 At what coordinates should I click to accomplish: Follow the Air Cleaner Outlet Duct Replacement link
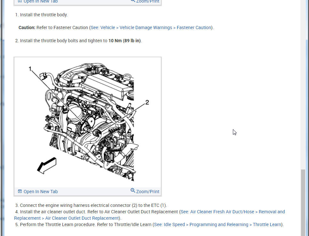pyautogui.click(x=67, y=218)
